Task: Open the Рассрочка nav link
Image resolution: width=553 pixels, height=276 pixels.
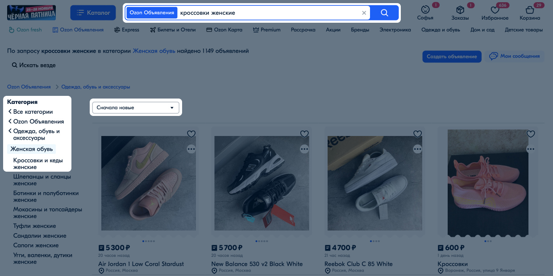Action: [303, 30]
